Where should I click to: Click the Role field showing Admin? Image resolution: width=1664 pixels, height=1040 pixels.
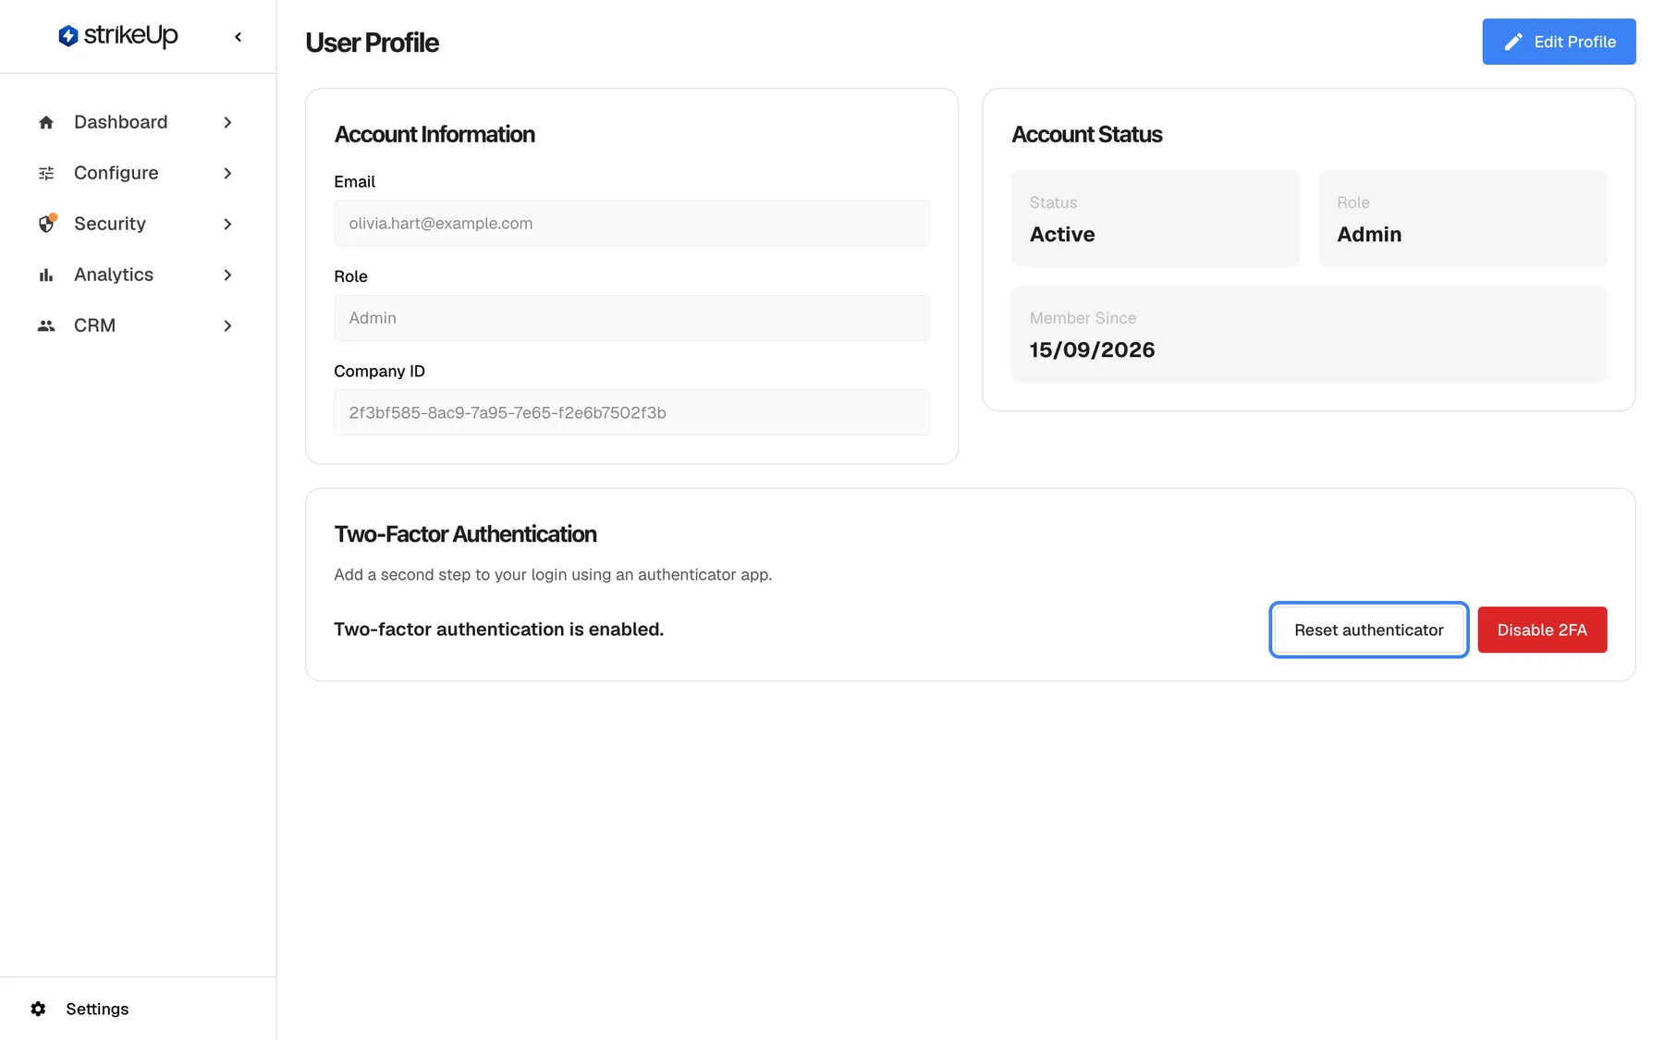coord(631,318)
